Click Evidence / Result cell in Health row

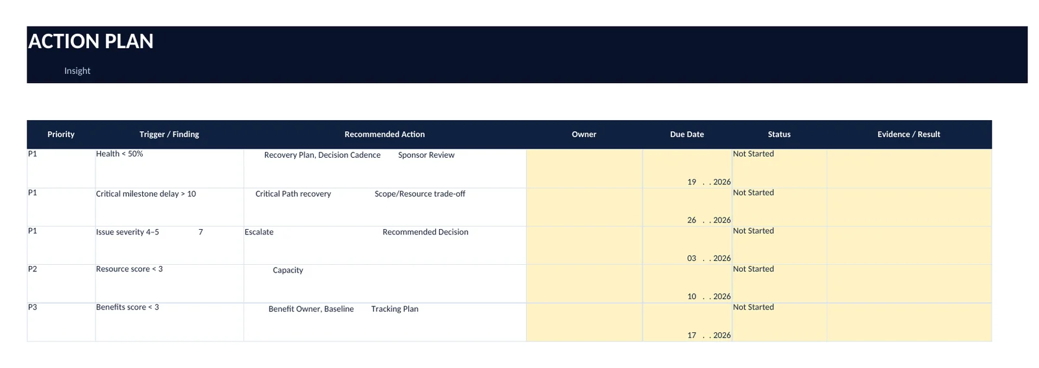click(x=909, y=169)
